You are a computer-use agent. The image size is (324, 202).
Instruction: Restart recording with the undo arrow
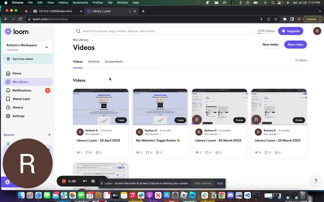point(85,181)
